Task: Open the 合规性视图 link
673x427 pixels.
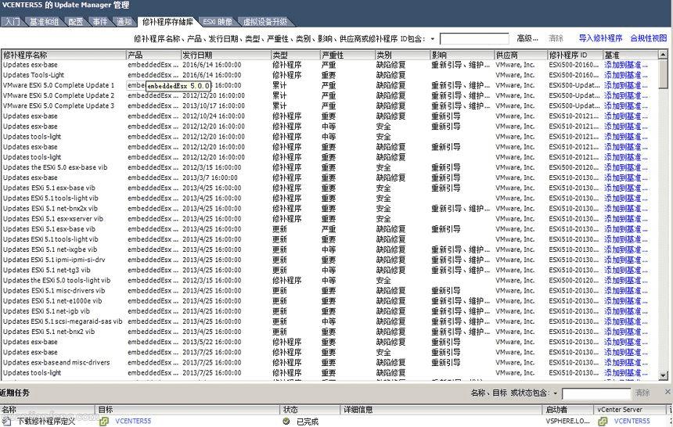Action: [x=649, y=38]
